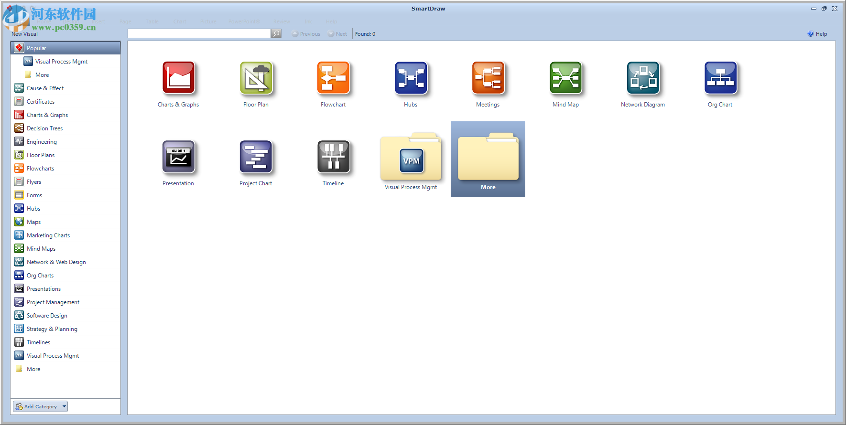The height and width of the screenshot is (425, 846).
Task: Select bottom Visual Process Mgmt category
Action: (53, 356)
